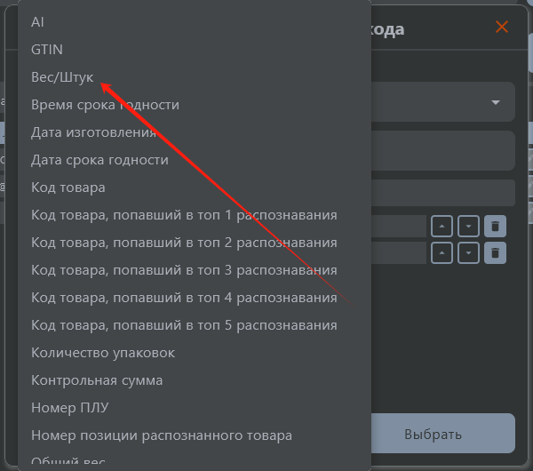
Task: Pick the Код товара entry
Action: click(68, 188)
